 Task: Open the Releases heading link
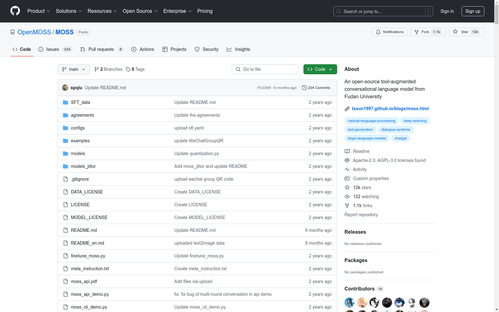(x=355, y=232)
